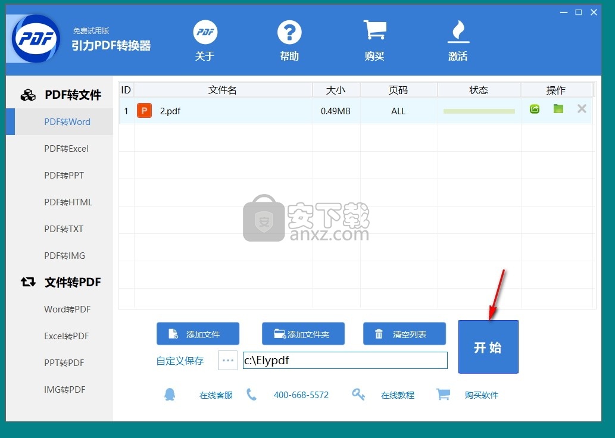Select IMG转PDF mode
The height and width of the screenshot is (438, 615).
pyautogui.click(x=65, y=390)
